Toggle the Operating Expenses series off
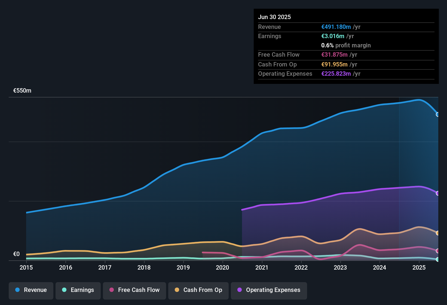 (x=269, y=290)
